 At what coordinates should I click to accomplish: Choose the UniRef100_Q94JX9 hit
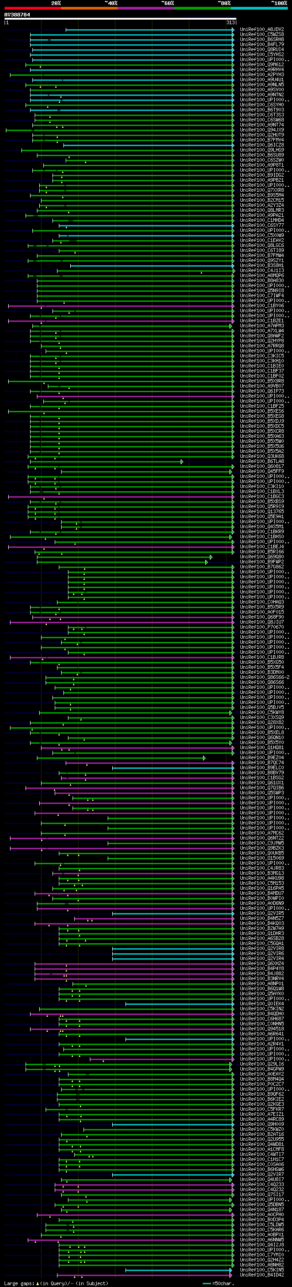(x=262, y=130)
